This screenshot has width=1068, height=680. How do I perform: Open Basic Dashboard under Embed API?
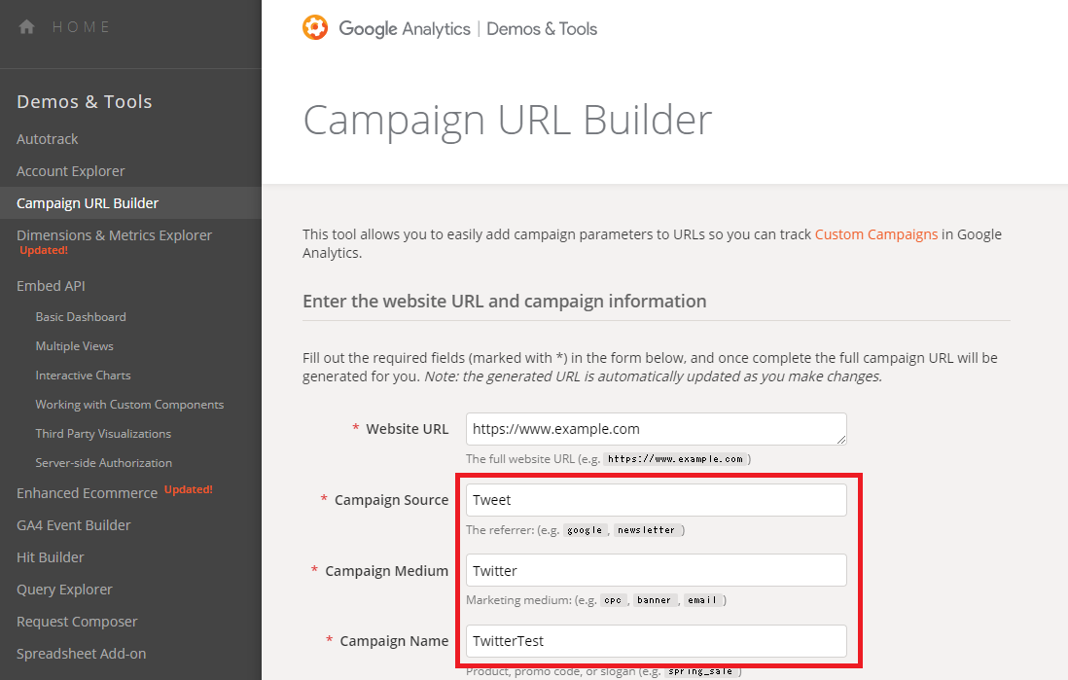[81, 317]
